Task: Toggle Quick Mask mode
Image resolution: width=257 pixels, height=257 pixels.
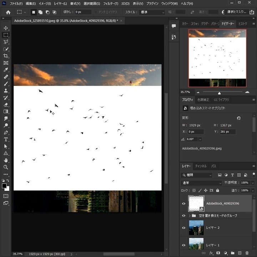Action: pyautogui.click(x=6, y=196)
